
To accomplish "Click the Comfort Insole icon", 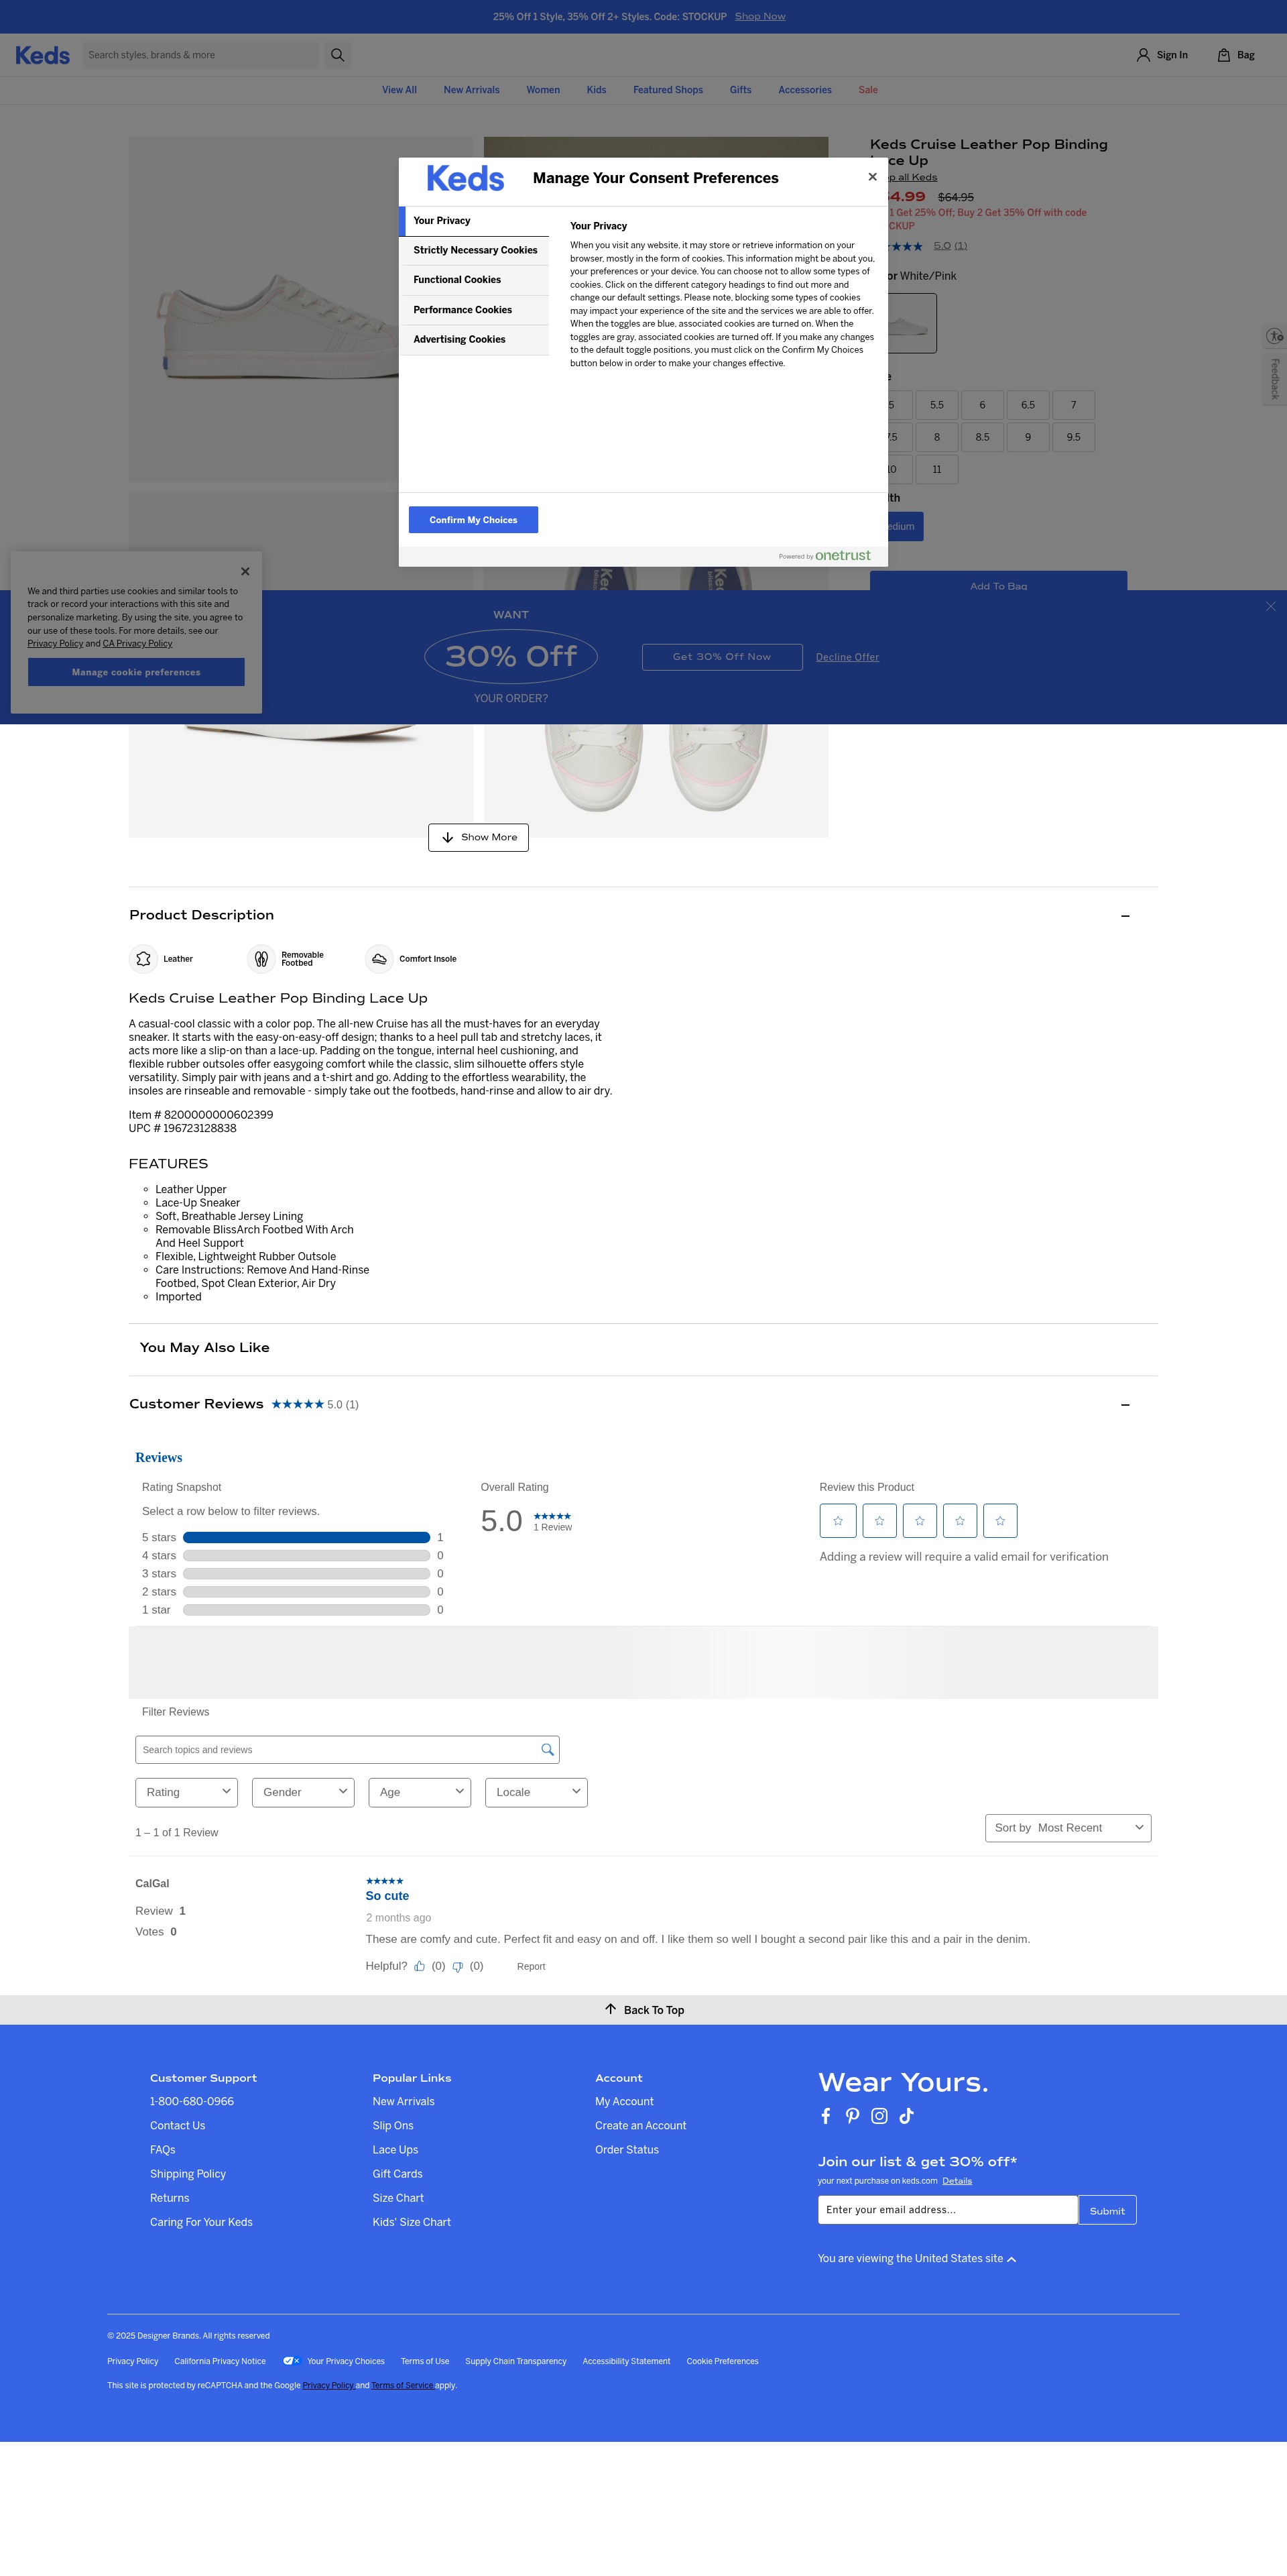I will pyautogui.click(x=379, y=958).
